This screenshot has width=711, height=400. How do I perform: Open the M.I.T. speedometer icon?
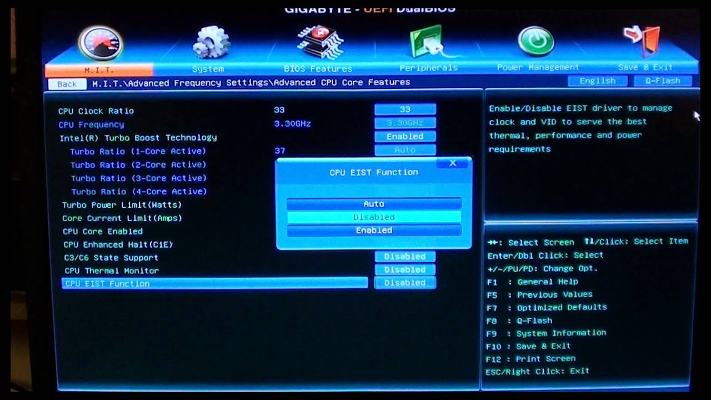coord(100,42)
